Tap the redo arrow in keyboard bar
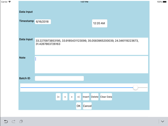 click(13, 121)
